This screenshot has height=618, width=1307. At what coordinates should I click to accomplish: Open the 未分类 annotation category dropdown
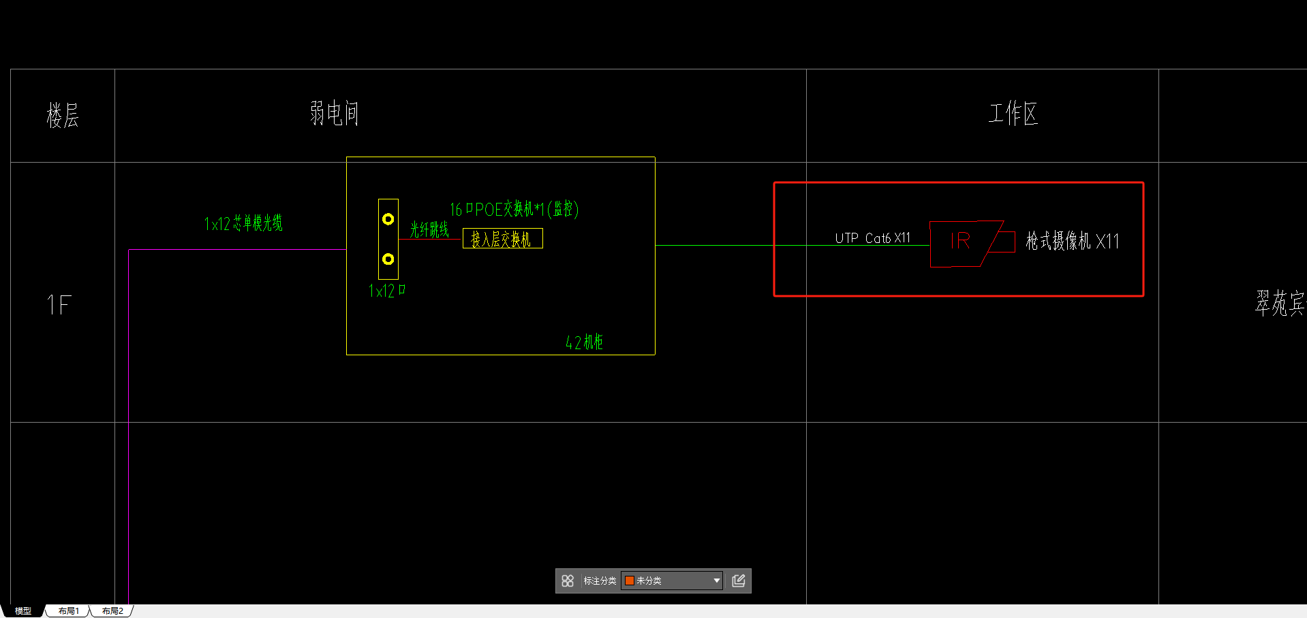(x=672, y=581)
